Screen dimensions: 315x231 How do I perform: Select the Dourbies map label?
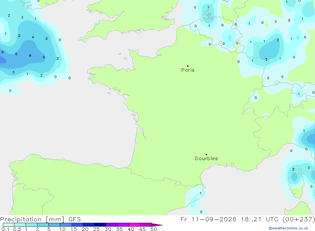click(206, 159)
